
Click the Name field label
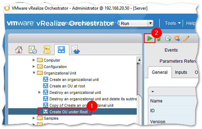click(x=156, y=101)
